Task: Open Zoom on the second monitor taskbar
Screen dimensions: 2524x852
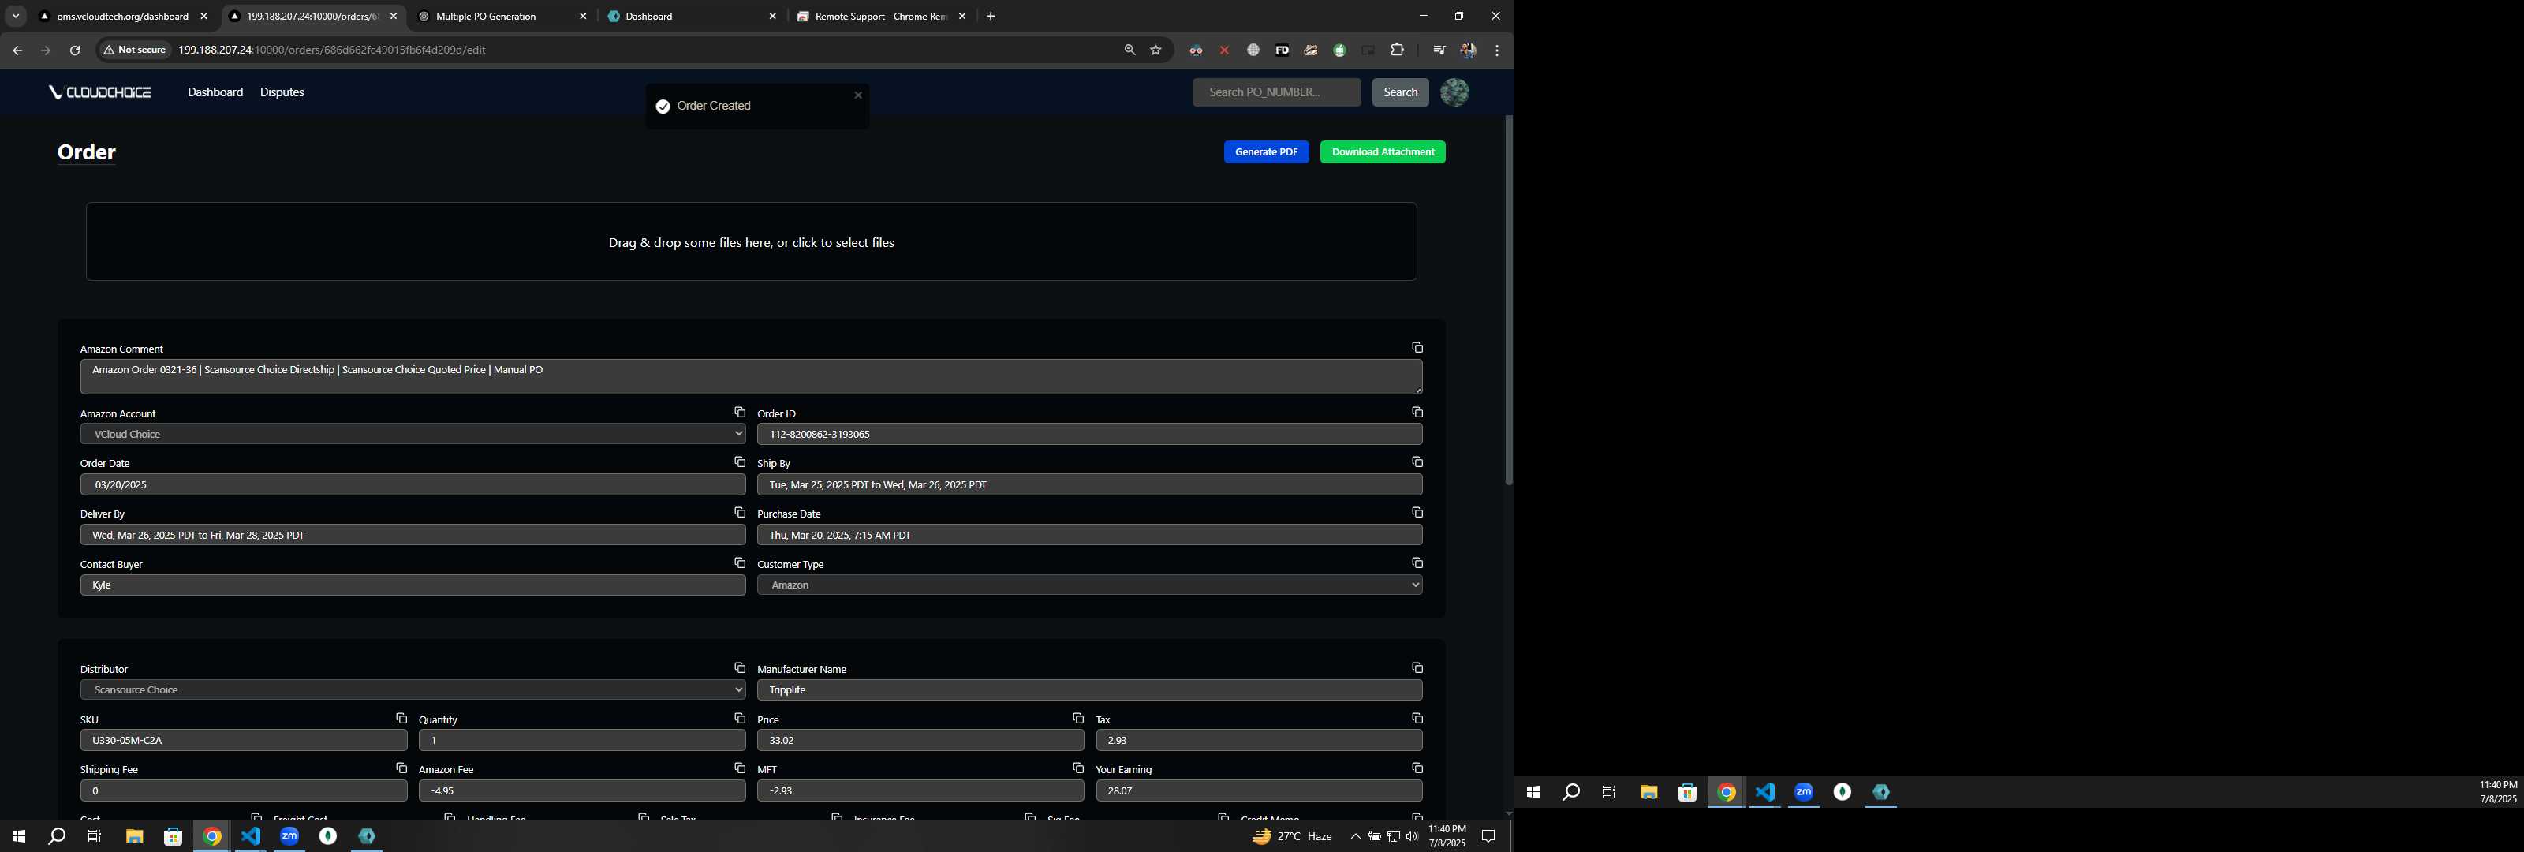Action: 1804,792
